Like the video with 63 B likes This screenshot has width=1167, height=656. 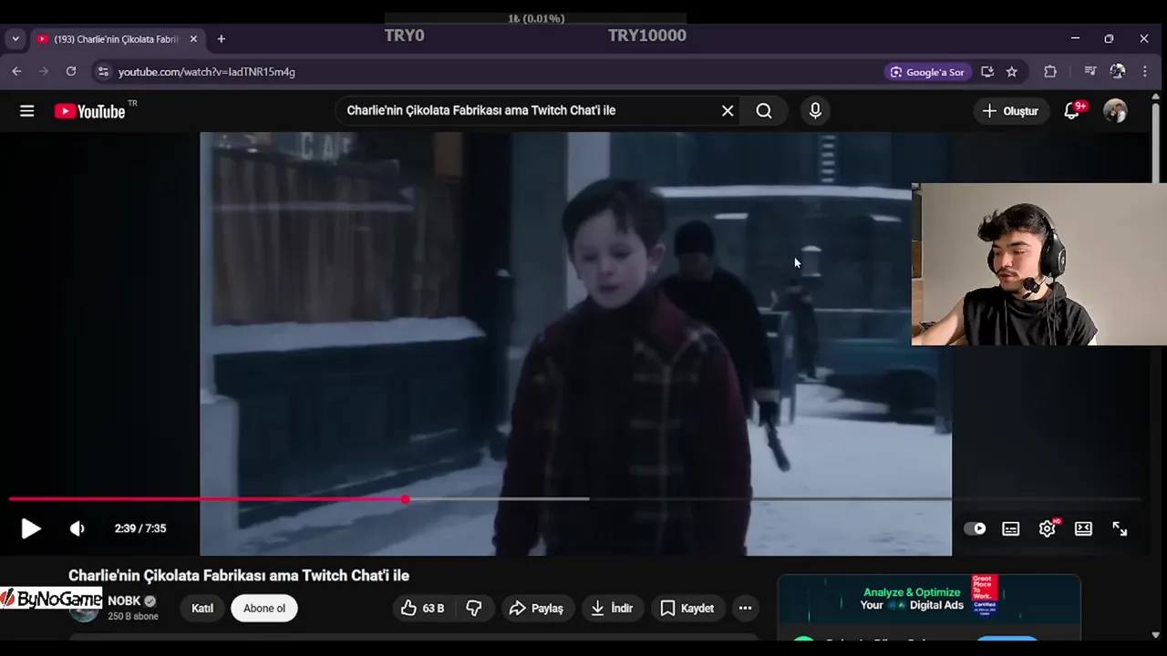pyautogui.click(x=422, y=608)
